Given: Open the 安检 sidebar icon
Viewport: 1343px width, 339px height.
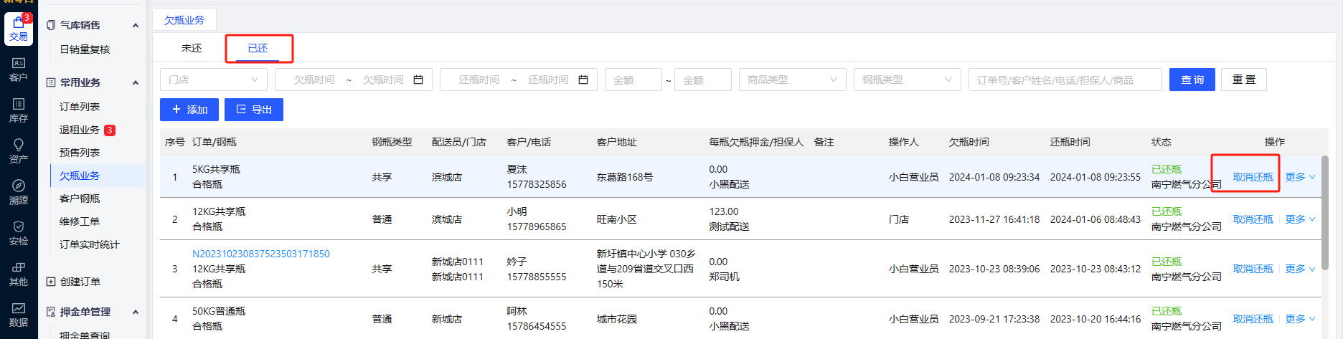Looking at the screenshot, I should coord(19,233).
